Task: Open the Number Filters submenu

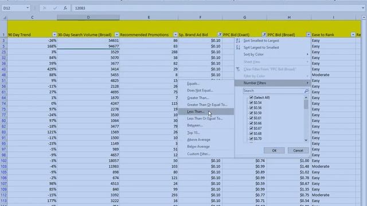Action: click(273, 83)
